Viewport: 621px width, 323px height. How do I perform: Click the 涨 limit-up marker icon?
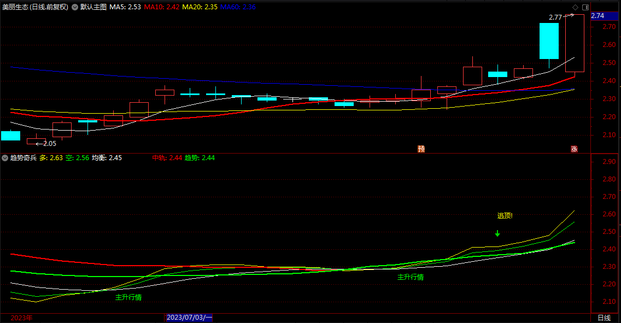coord(575,149)
